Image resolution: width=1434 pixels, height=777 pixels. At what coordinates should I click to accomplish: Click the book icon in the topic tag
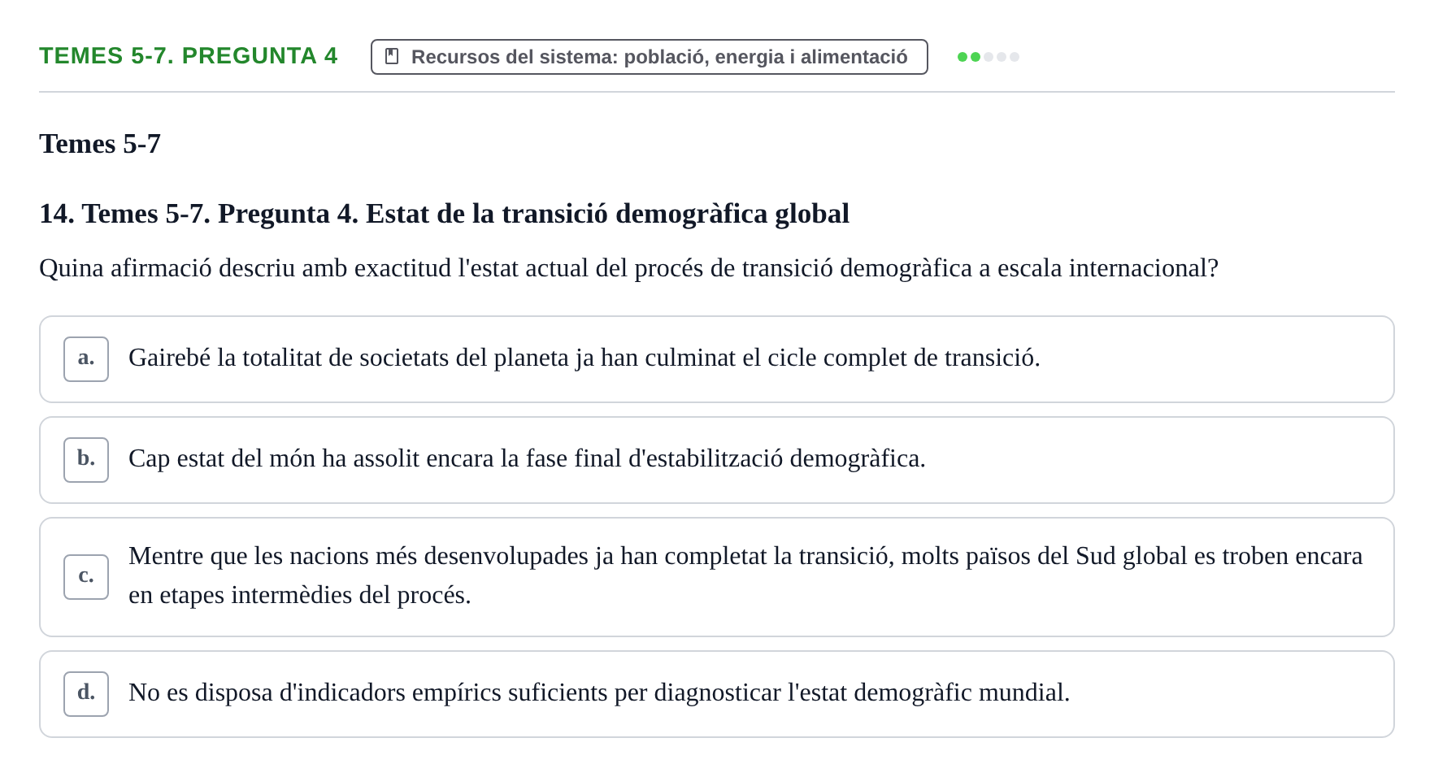[392, 56]
